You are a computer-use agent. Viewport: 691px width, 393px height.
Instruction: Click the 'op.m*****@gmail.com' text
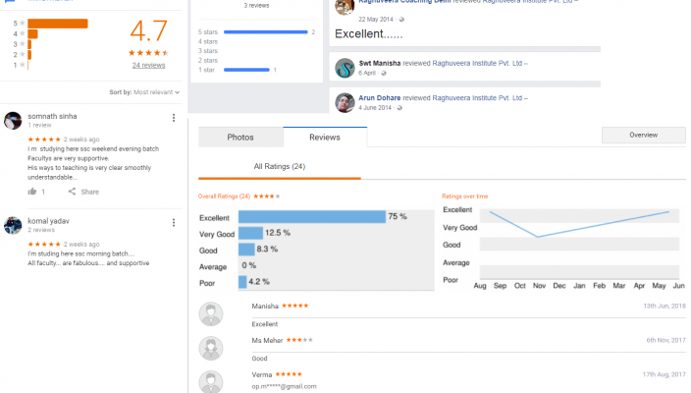click(x=284, y=386)
